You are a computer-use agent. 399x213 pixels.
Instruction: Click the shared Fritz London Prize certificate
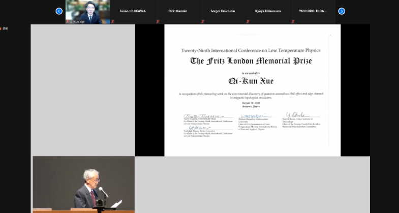coord(252,90)
